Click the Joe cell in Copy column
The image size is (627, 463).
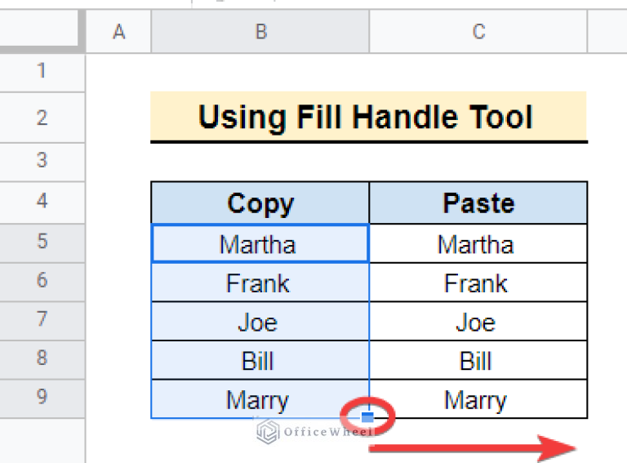click(258, 322)
